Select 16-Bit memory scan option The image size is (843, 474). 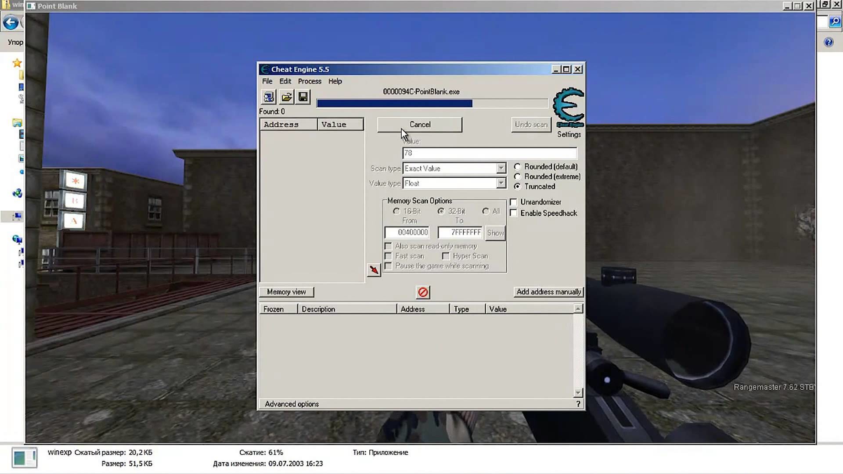[x=396, y=211]
